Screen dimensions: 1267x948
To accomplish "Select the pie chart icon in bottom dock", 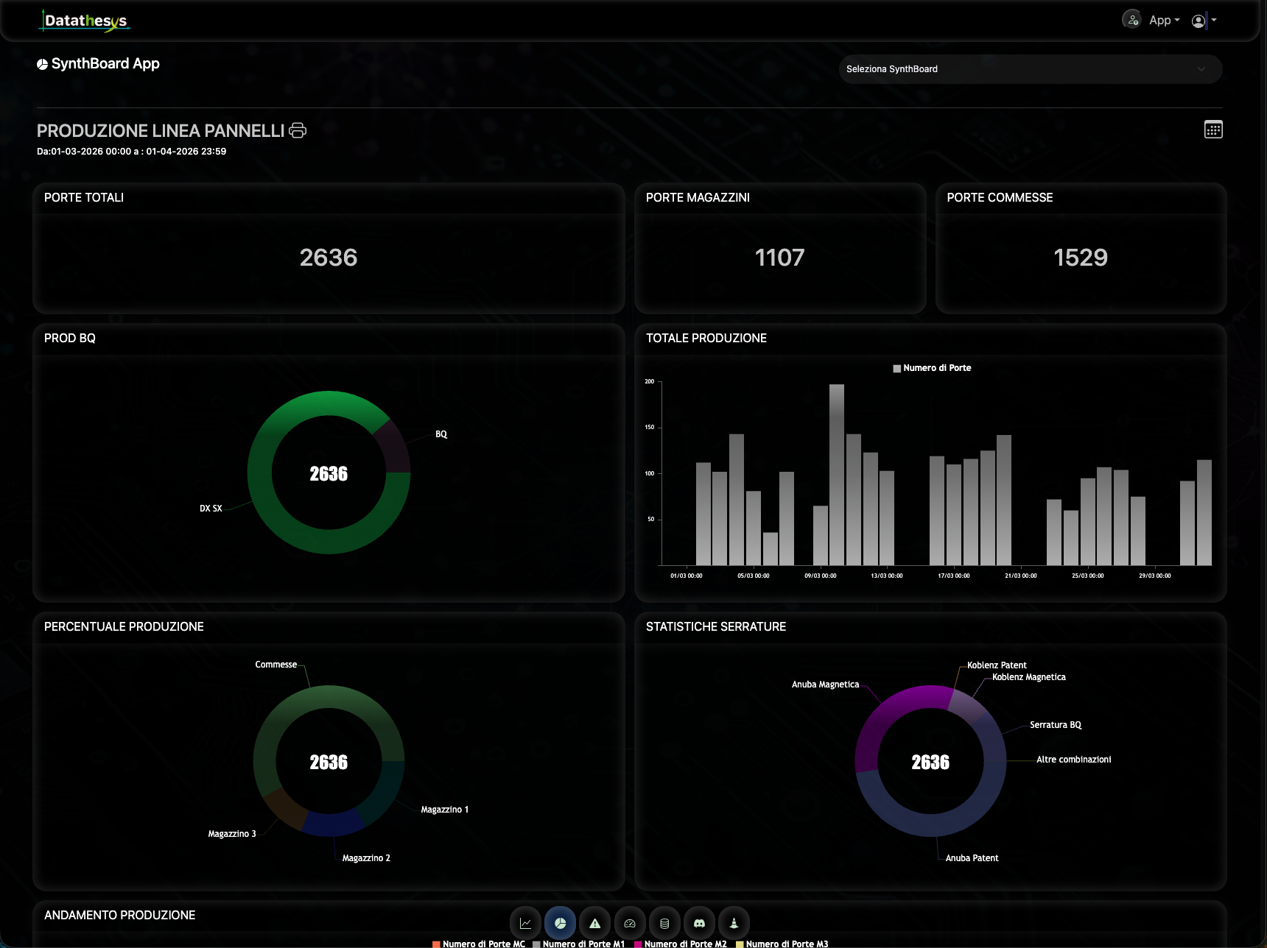I will click(x=560, y=923).
